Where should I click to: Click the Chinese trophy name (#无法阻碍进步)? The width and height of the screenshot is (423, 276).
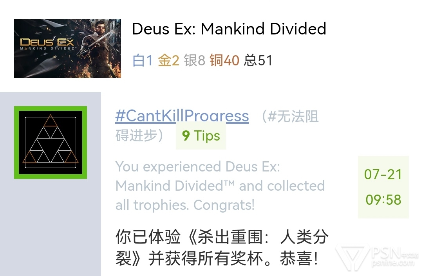pyautogui.click(x=217, y=126)
